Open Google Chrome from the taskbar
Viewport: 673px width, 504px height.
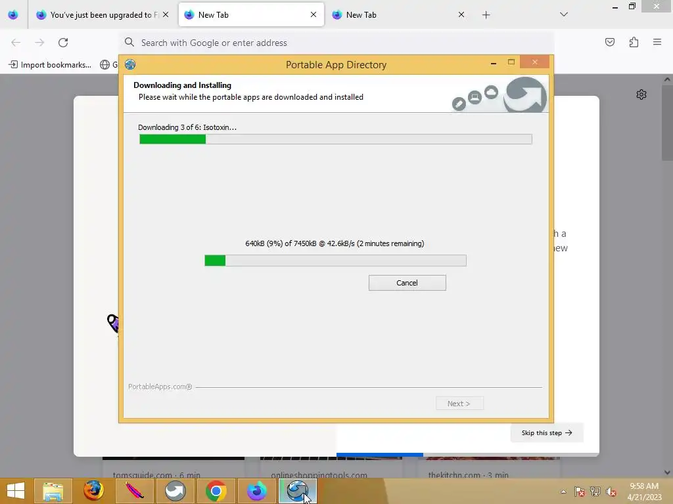click(216, 491)
